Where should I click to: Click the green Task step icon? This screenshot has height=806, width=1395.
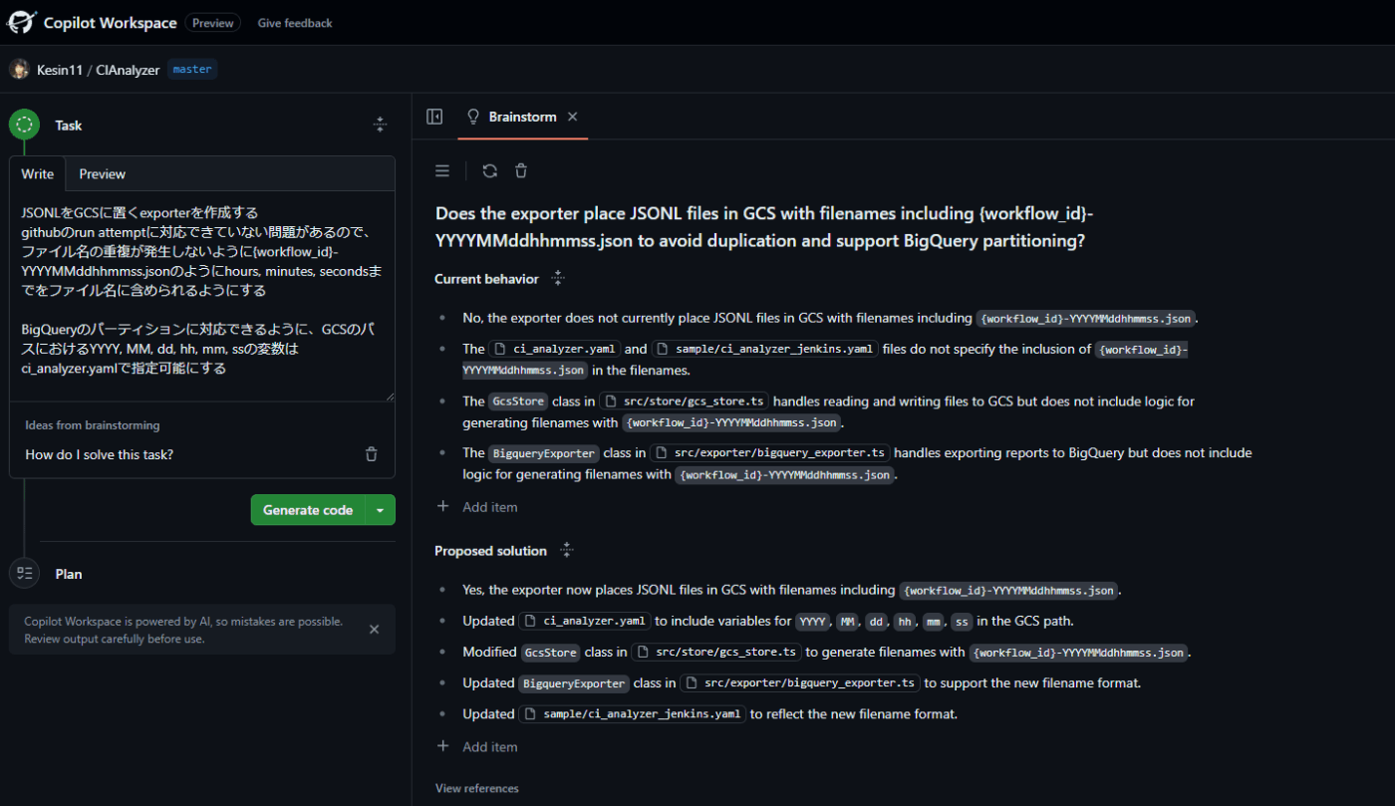(x=24, y=125)
